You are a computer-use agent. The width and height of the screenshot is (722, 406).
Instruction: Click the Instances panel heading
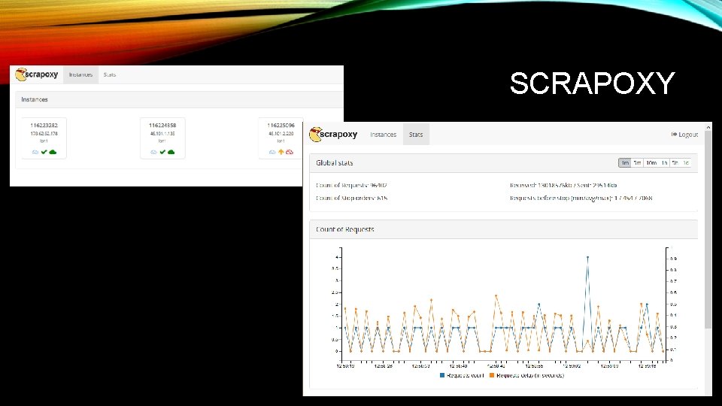(x=35, y=99)
